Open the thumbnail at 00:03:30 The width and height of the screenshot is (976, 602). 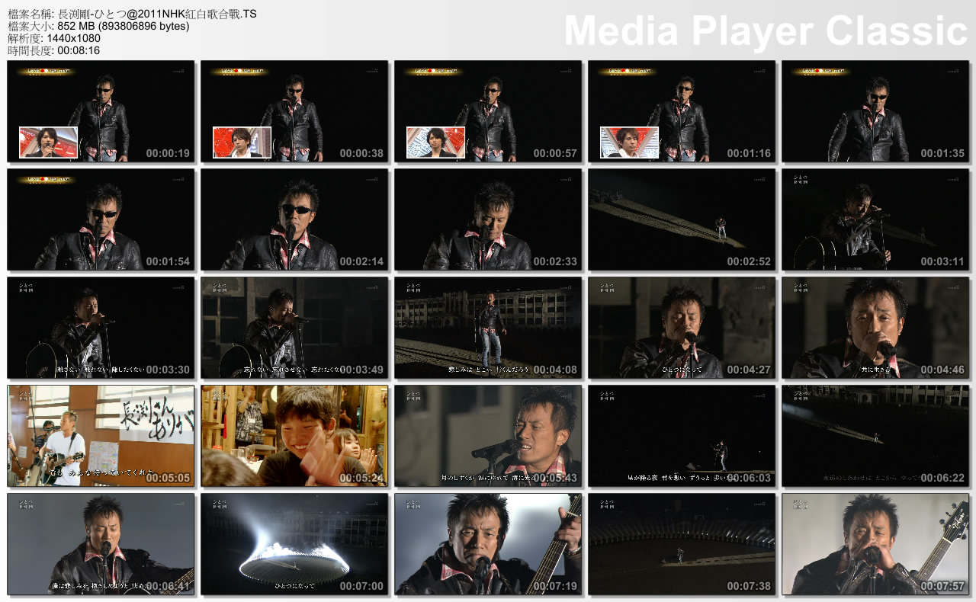(101, 328)
